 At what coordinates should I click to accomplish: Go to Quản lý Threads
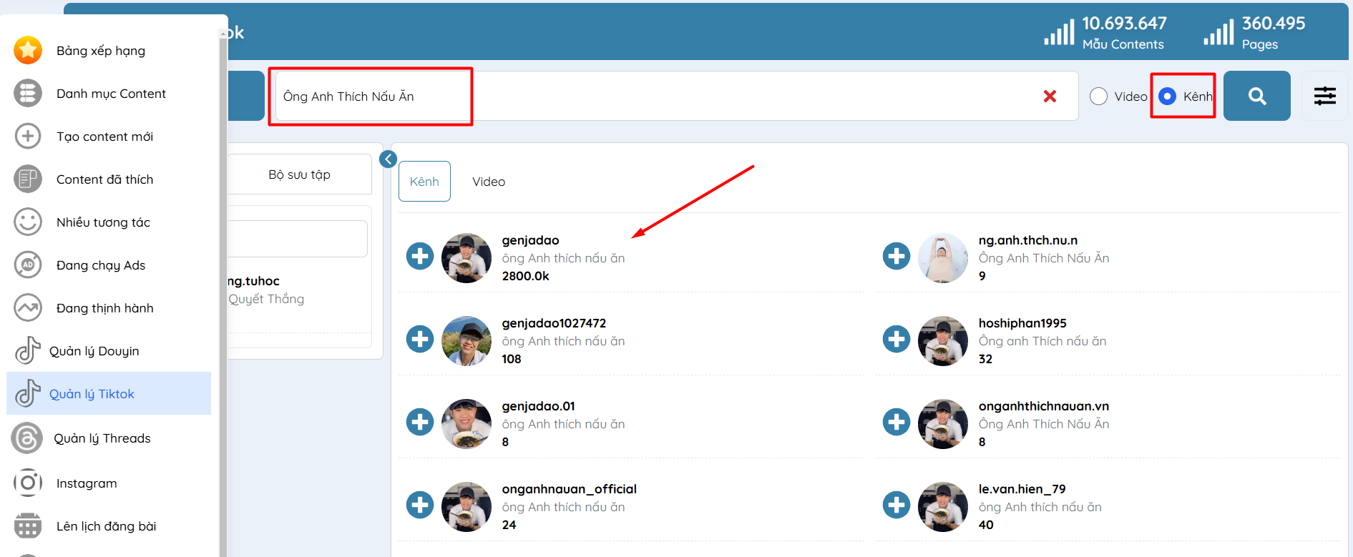(x=102, y=438)
